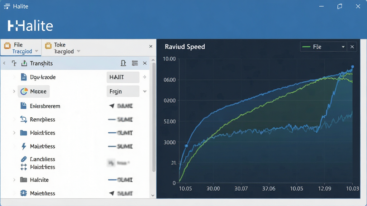
Task: Open the Transhits panel hamburger menu
Action: click(135, 63)
